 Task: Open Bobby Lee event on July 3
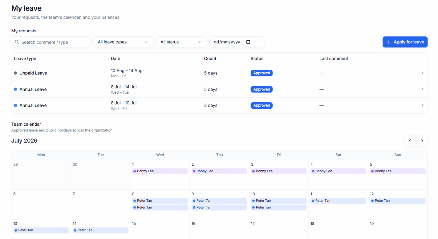(x=279, y=171)
